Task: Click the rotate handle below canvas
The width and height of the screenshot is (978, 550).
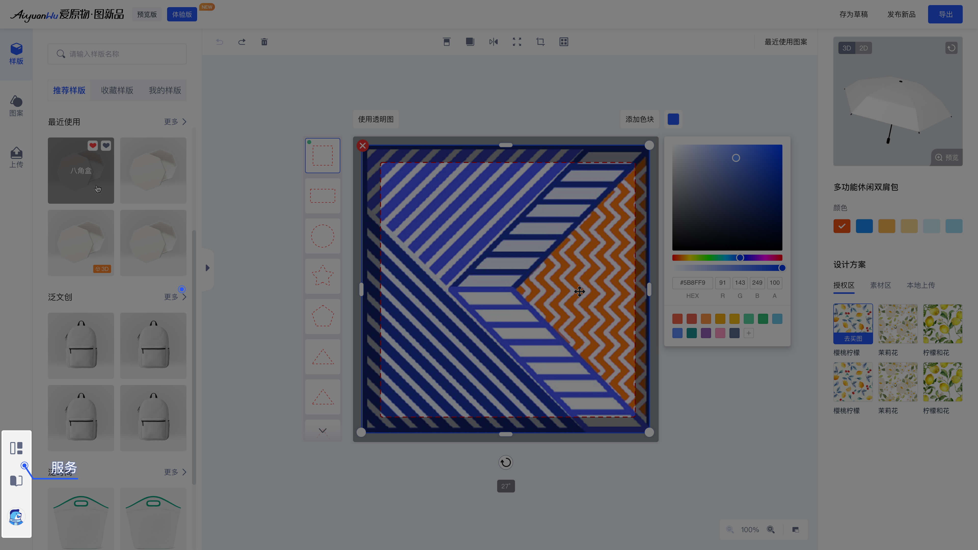Action: click(x=506, y=462)
